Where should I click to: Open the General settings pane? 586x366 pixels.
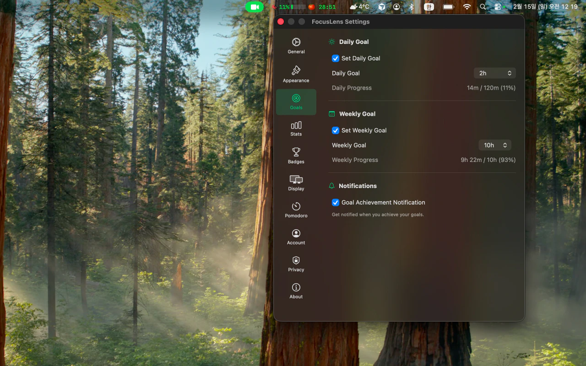pos(296,46)
